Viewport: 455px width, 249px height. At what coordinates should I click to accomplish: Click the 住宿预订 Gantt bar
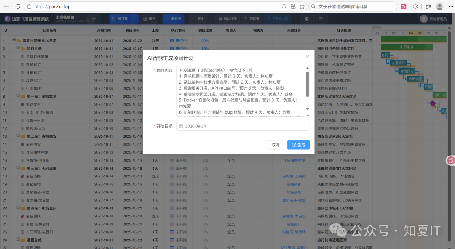pos(407,71)
